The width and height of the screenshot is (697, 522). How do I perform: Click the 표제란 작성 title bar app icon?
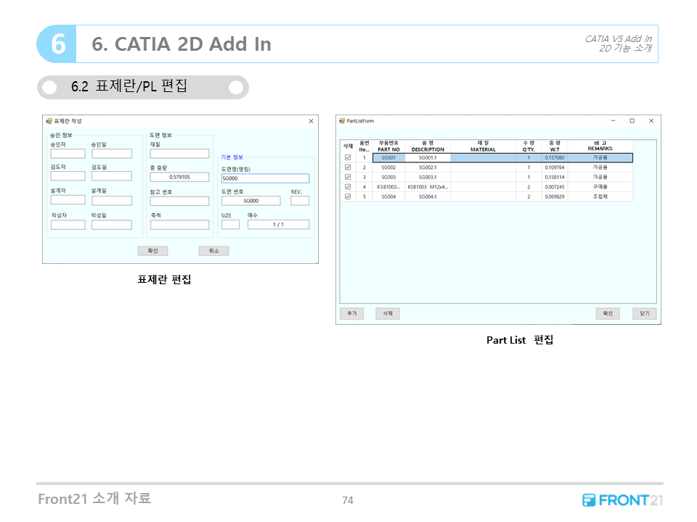[x=49, y=121]
